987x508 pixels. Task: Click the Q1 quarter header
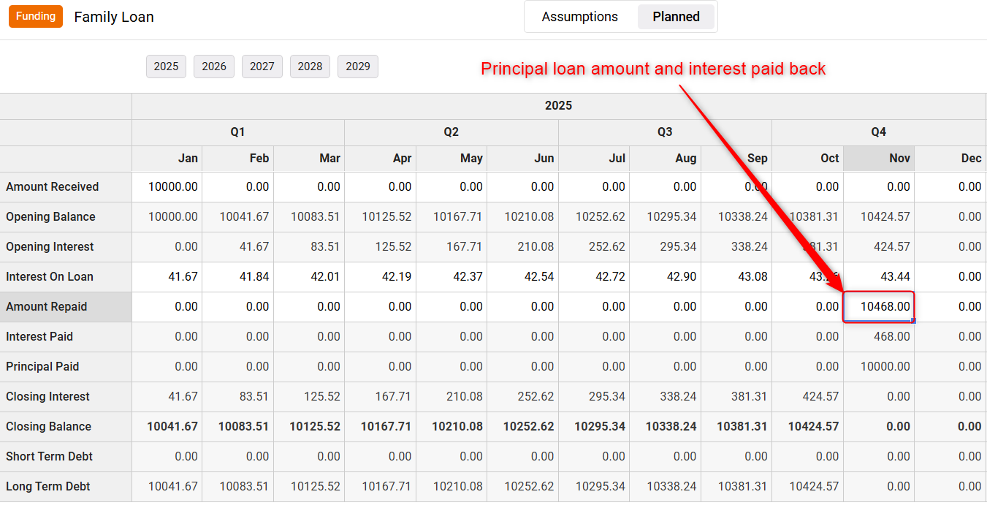coord(238,132)
